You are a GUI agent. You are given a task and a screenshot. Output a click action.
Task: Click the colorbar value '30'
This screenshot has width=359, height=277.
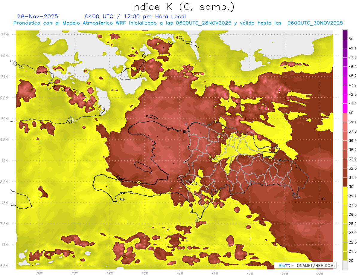coord(352,187)
